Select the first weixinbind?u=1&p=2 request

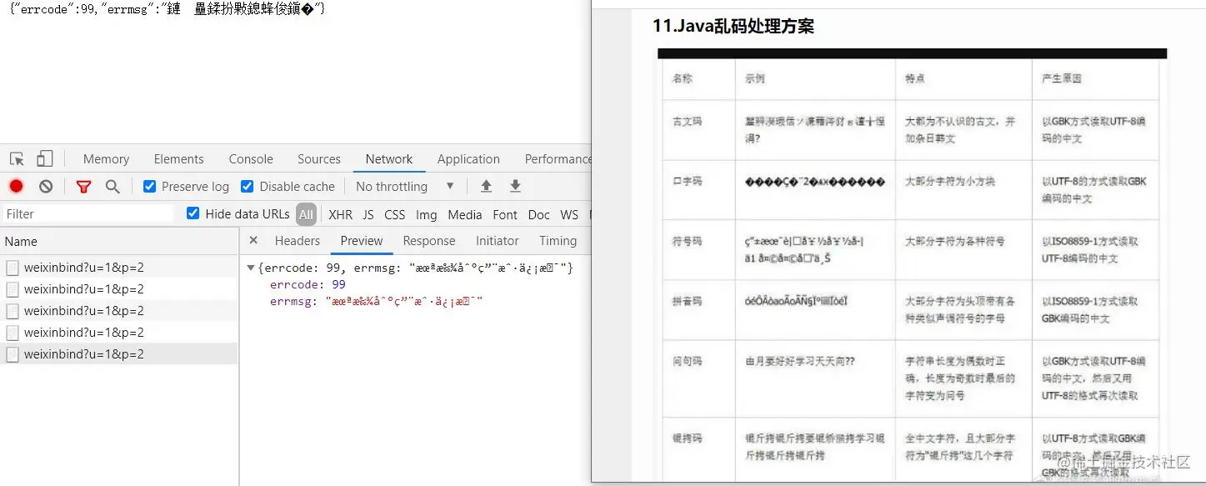119,268
